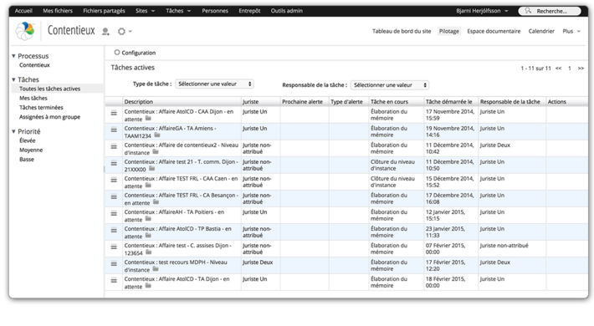This screenshot has width=594, height=326.
Task: Collapse the Priorité section
Action: point(13,131)
